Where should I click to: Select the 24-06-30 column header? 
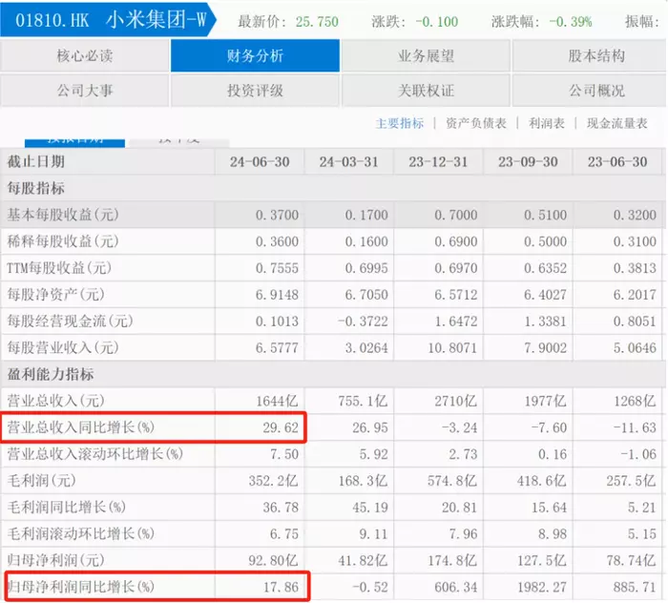pyautogui.click(x=260, y=162)
